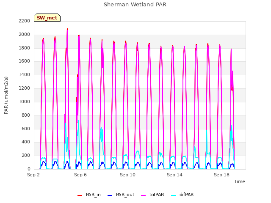Click the 1000 y-axis tick label
The image size is (271, 203).
(25, 101)
